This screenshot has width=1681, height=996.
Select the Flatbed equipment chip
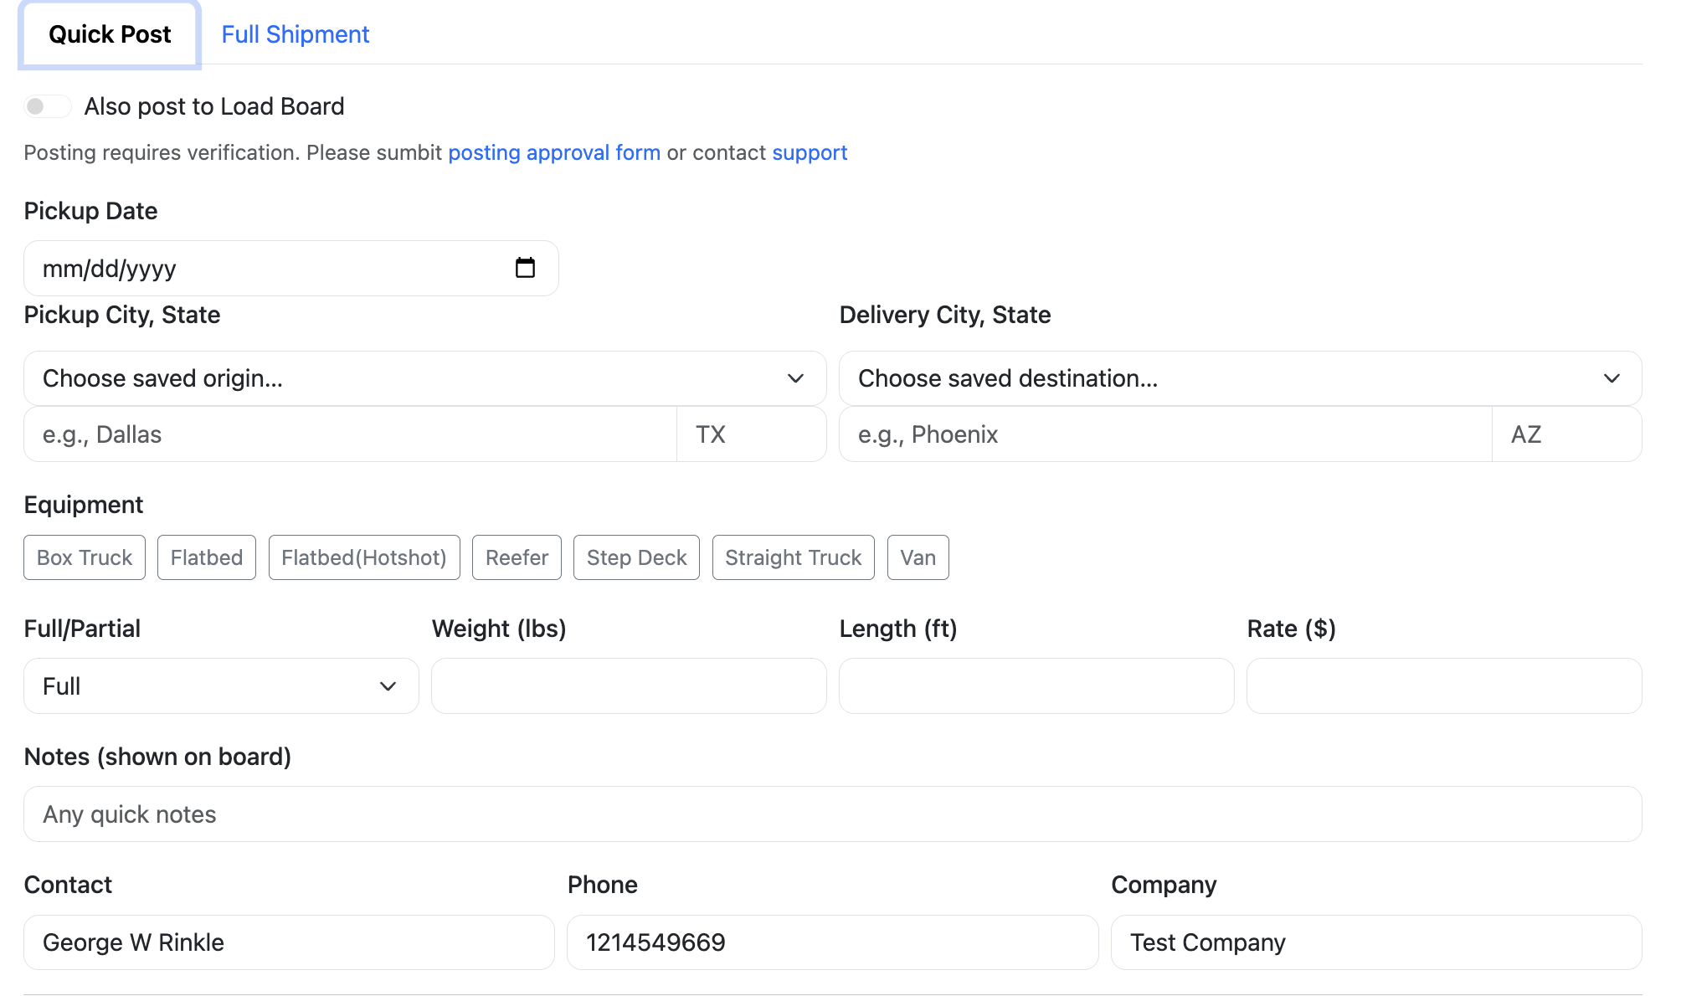coord(206,557)
